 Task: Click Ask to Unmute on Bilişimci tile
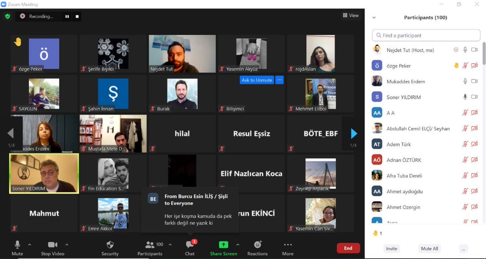pyautogui.click(x=257, y=80)
